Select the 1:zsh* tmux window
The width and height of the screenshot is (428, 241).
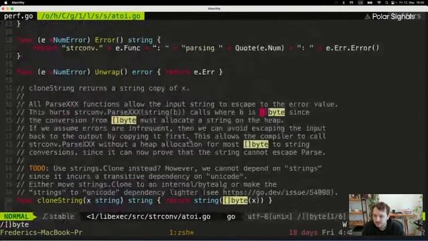pyautogui.click(x=181, y=232)
